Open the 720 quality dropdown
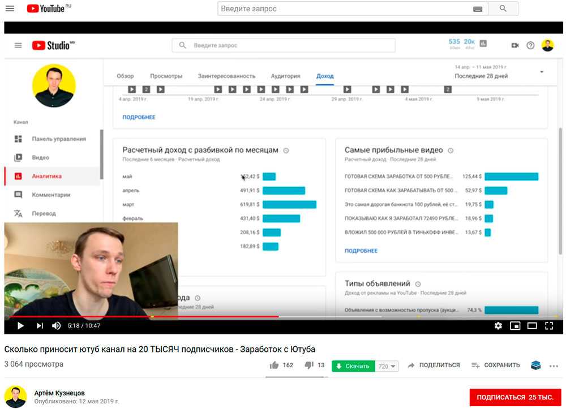This screenshot has width=566, height=409. [x=387, y=367]
